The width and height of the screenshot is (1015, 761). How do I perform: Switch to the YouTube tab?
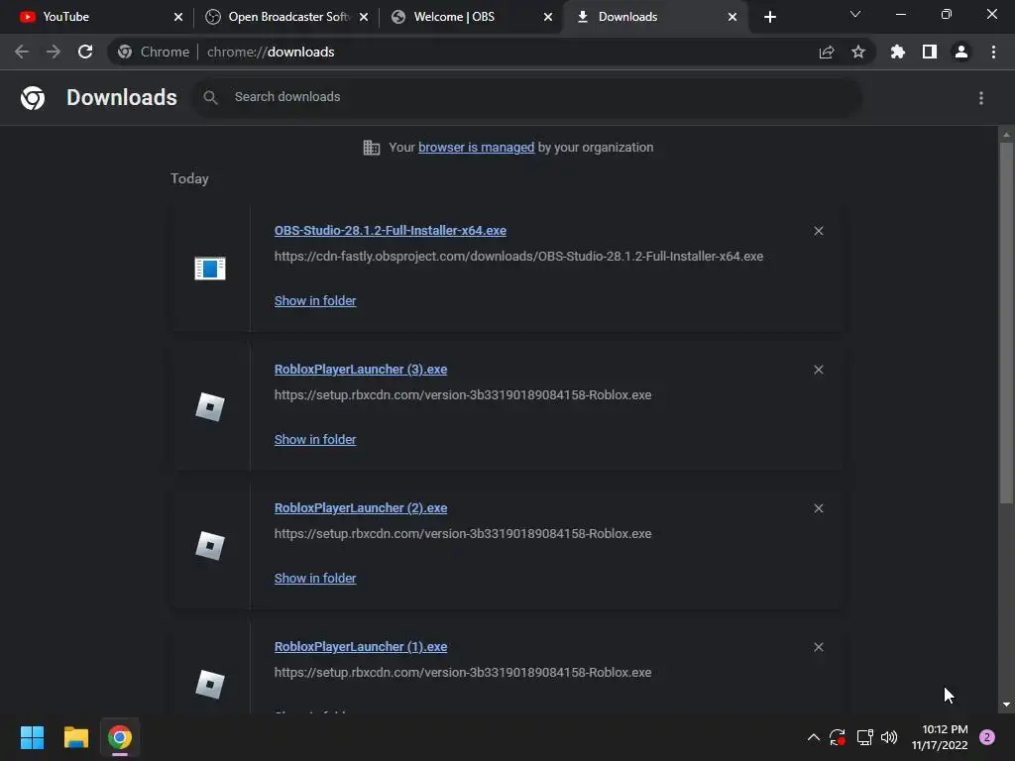(97, 17)
